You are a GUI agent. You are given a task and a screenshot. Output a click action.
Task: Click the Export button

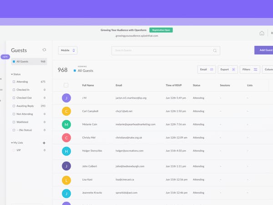(x=227, y=69)
